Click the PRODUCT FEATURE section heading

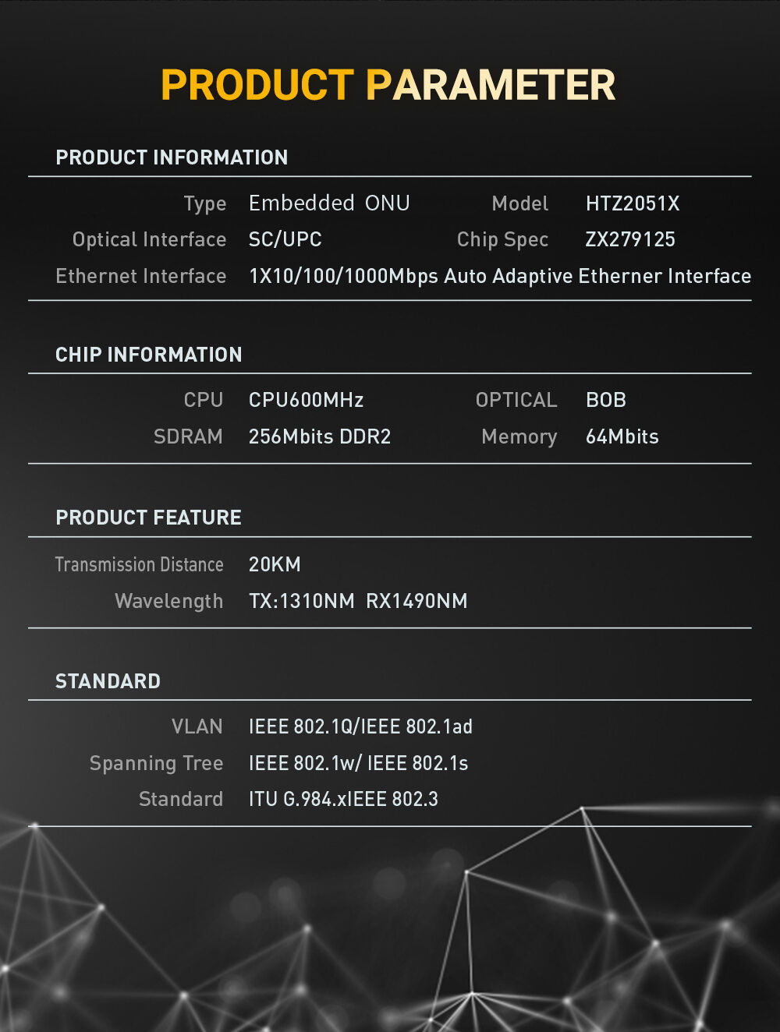149,518
